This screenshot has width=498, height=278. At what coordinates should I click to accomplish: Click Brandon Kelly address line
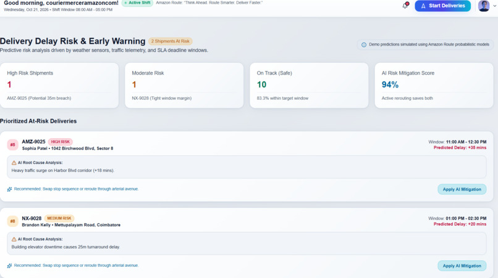[x=71, y=225]
